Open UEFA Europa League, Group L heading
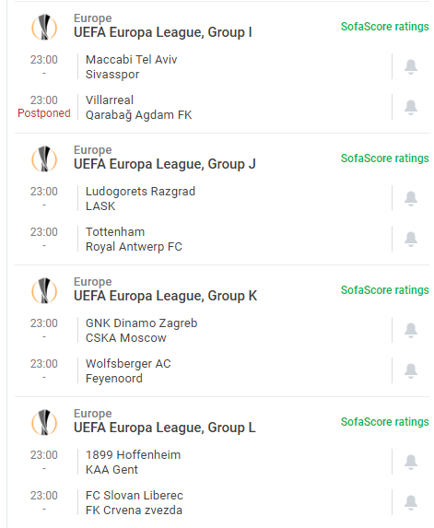The height and width of the screenshot is (528, 434). (165, 428)
